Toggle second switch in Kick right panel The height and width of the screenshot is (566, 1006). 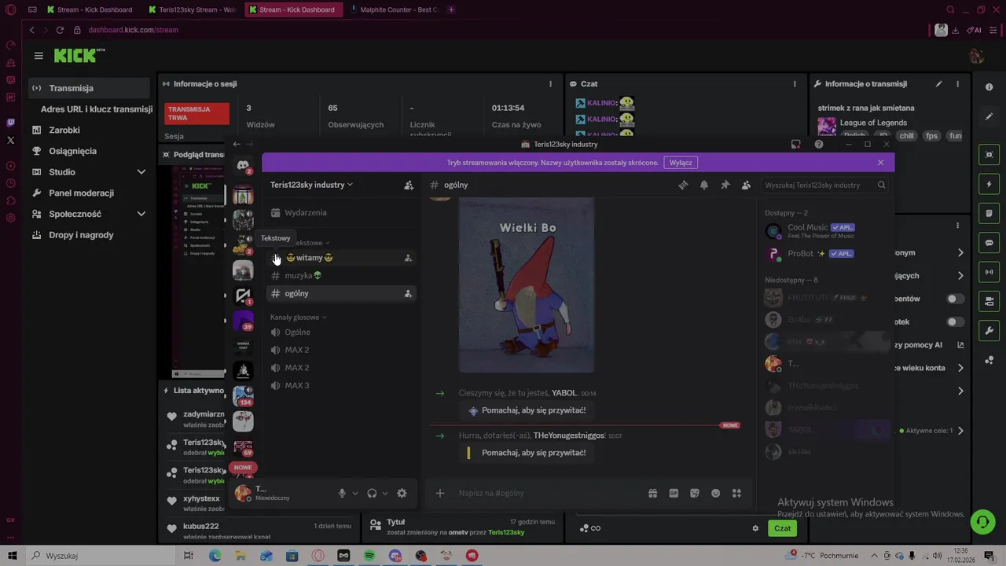click(955, 322)
